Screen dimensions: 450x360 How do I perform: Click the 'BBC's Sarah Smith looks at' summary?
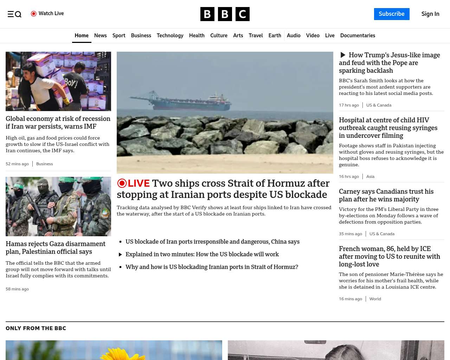pyautogui.click(x=386, y=87)
